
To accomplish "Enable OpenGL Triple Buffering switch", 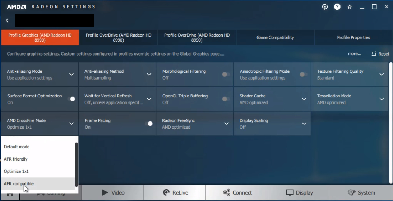I will point(226,99).
